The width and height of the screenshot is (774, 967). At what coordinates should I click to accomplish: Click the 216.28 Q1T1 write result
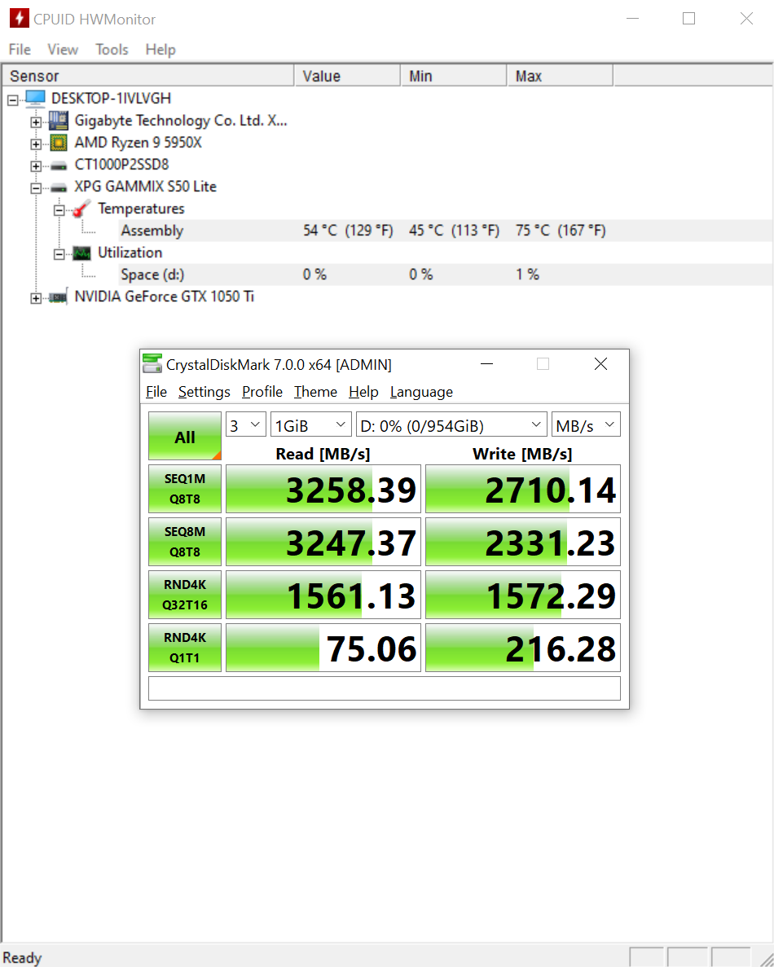point(523,648)
